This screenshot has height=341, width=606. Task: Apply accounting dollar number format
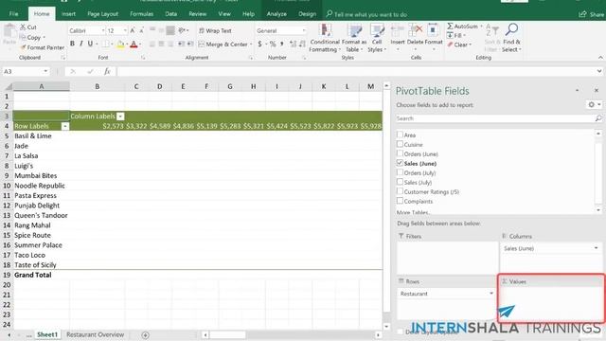(x=259, y=45)
